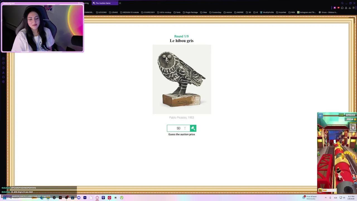
Task: Open Opera browser from the taskbar
Action: point(97,198)
